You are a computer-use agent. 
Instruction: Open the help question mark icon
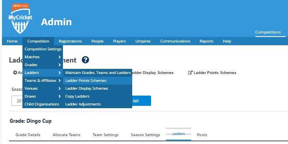(85, 60)
